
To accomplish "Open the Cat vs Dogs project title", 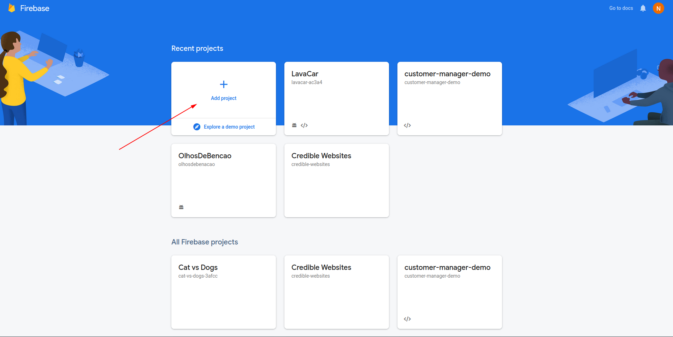I will click(x=198, y=267).
